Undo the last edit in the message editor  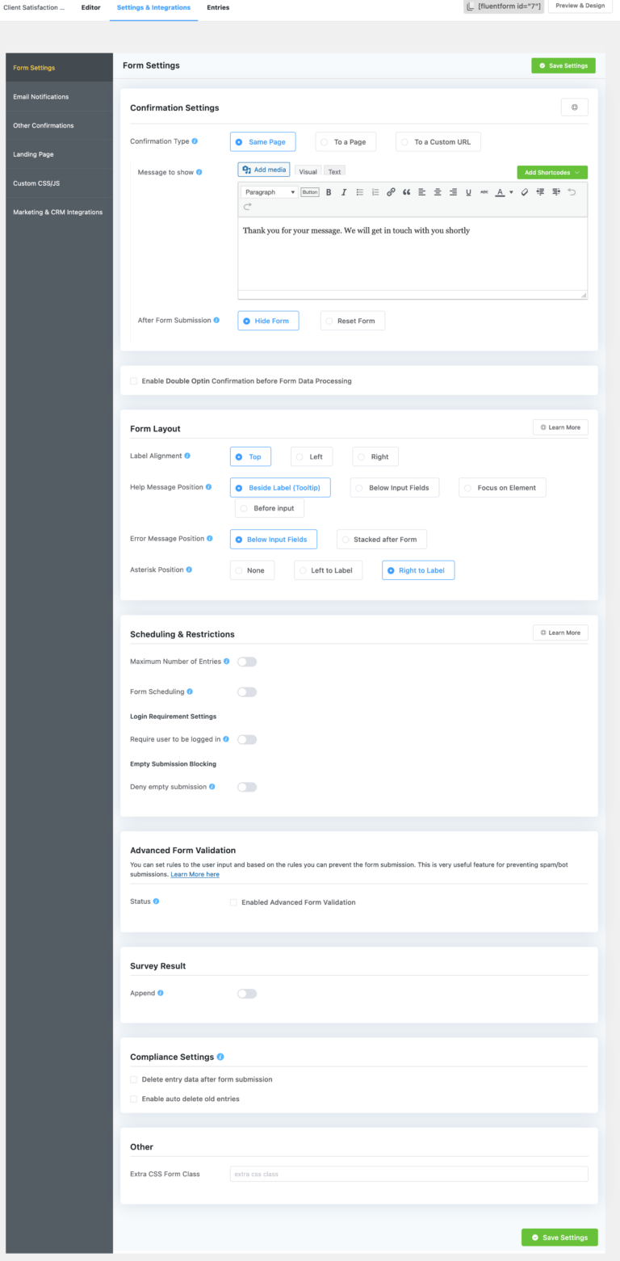(x=573, y=191)
